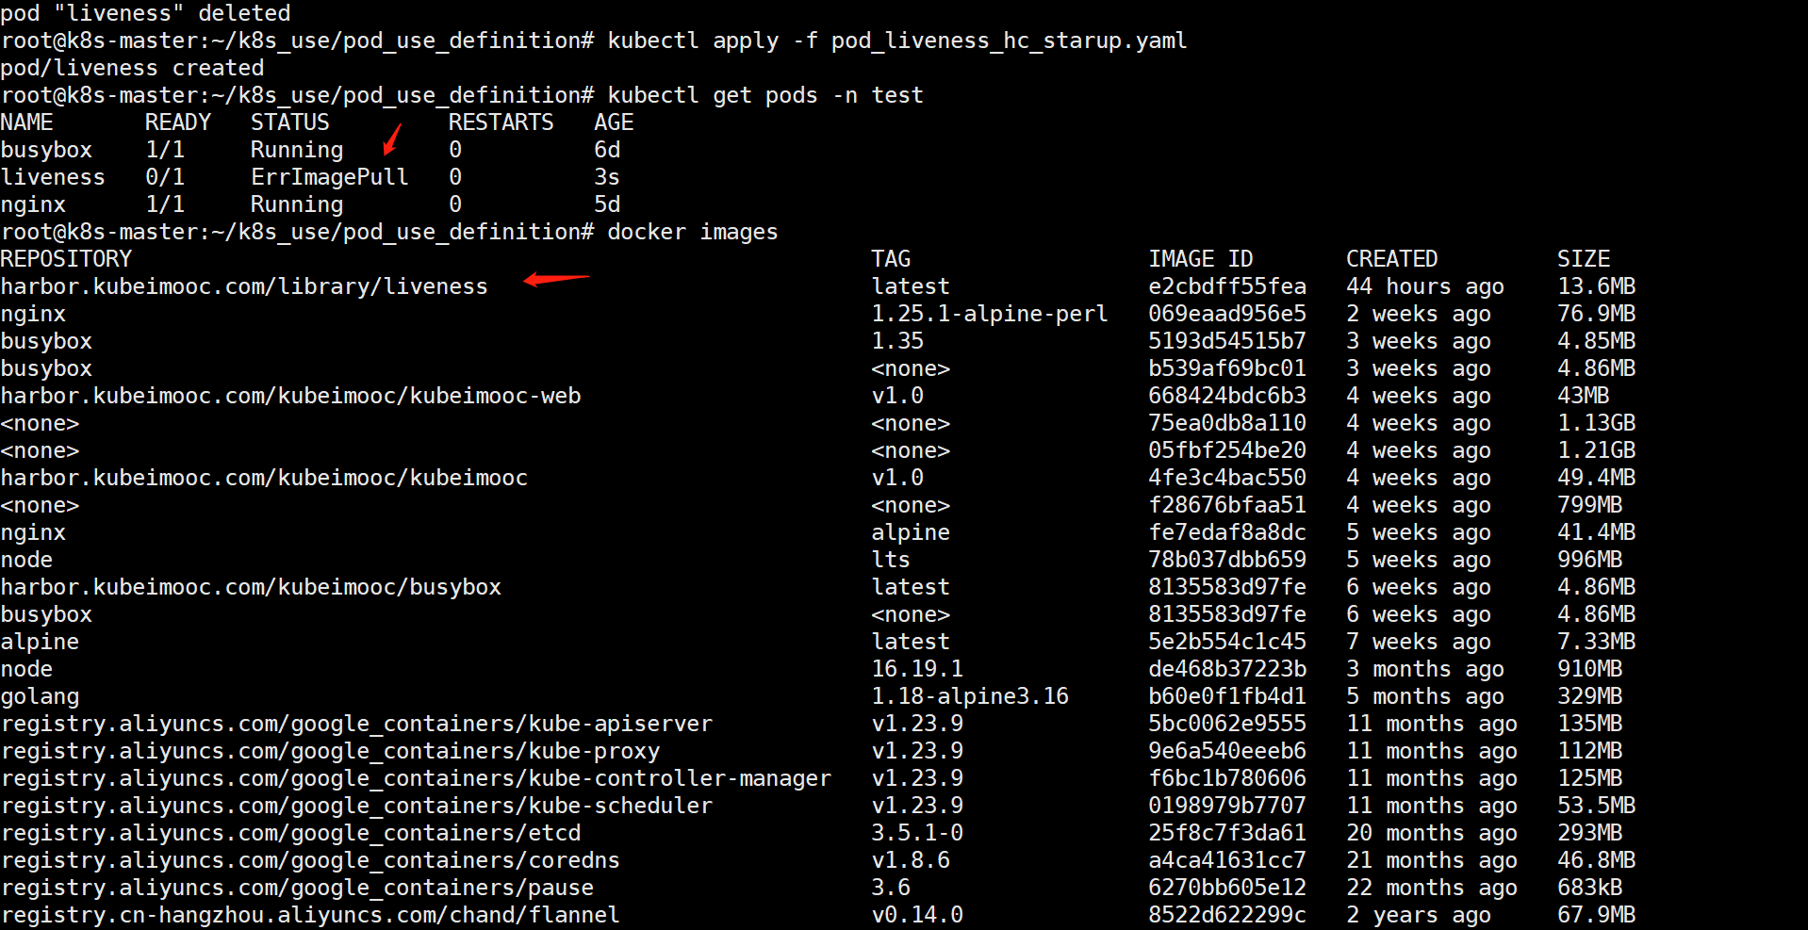Screen dimensions: 1808x930
Task: Click 'harbor.kubeimooc.com/library/liveness' repository
Action: tap(244, 286)
